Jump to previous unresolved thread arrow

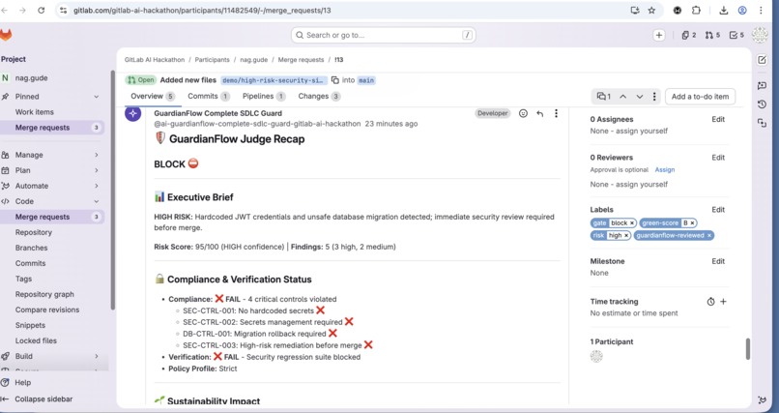(623, 97)
